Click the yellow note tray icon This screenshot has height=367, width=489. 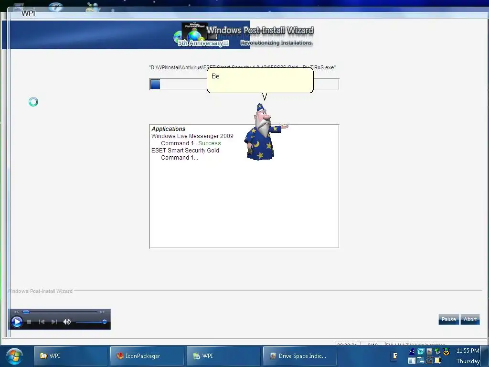437,360
